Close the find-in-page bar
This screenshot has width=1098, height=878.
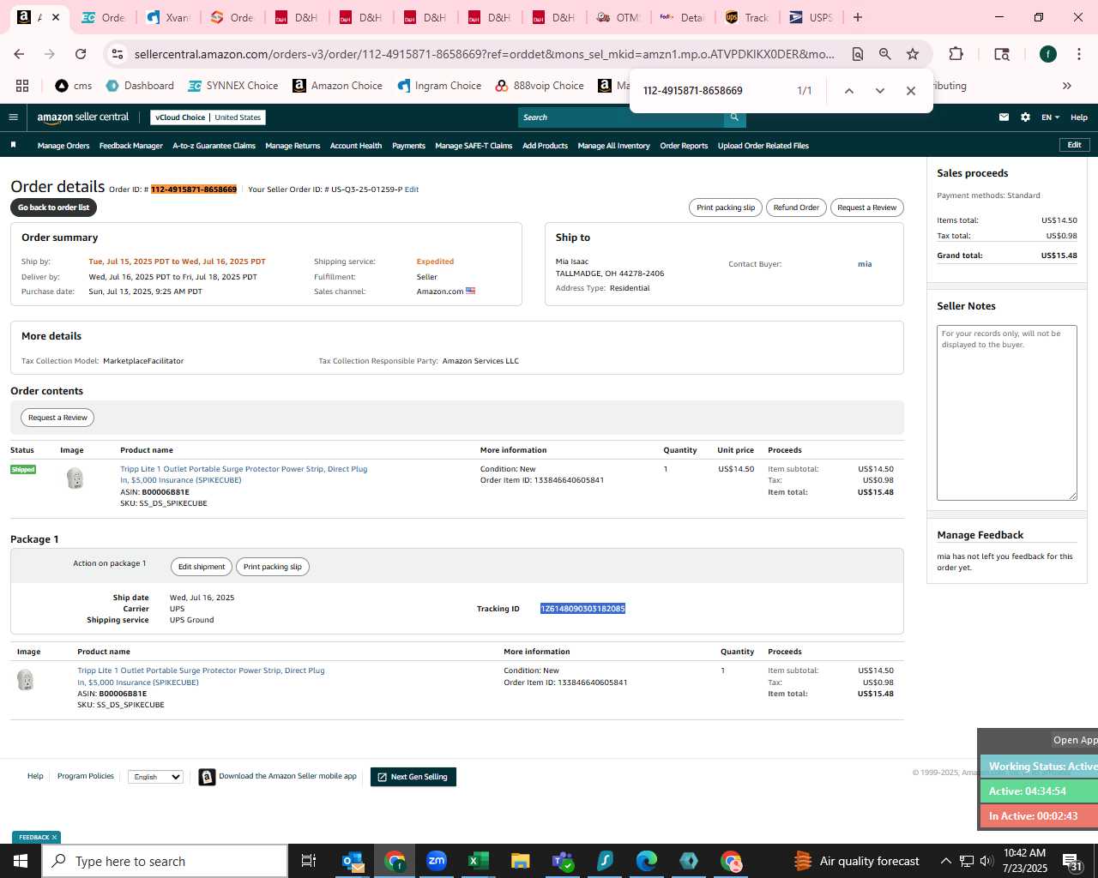[x=911, y=91]
